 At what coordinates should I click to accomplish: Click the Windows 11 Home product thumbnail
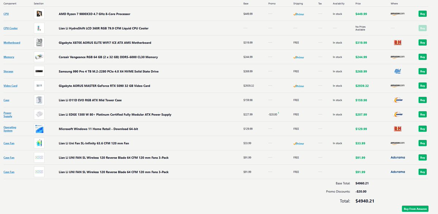(39, 129)
